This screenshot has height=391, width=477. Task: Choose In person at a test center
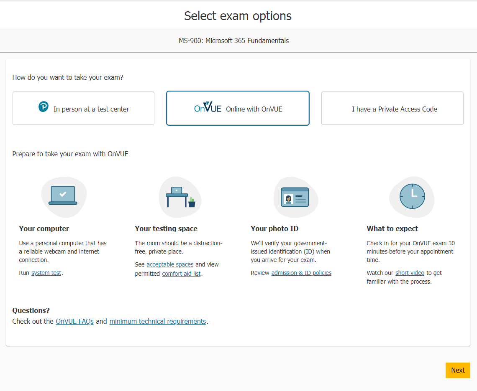[x=83, y=108]
